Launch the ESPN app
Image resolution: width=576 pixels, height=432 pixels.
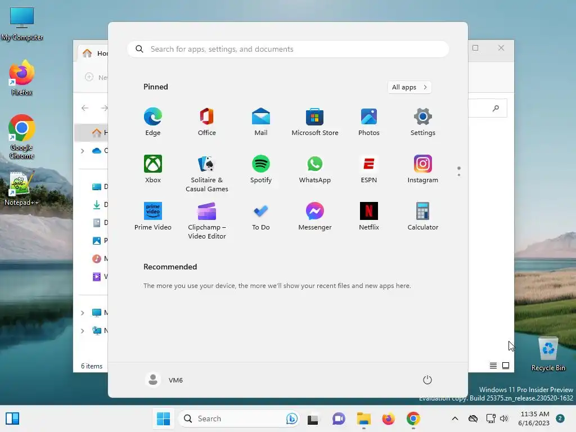[369, 169]
